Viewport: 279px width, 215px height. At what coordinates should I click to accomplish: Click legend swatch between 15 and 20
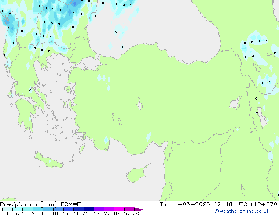[x=69, y=209]
